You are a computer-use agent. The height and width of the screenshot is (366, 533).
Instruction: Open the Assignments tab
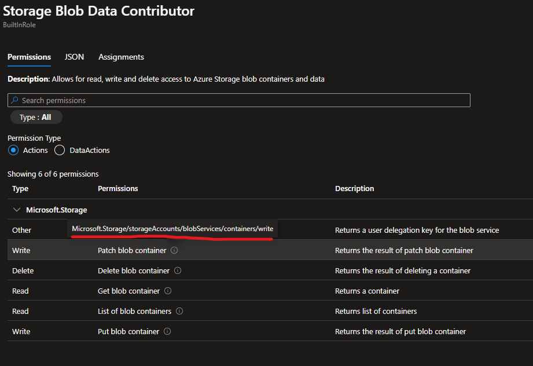(121, 57)
